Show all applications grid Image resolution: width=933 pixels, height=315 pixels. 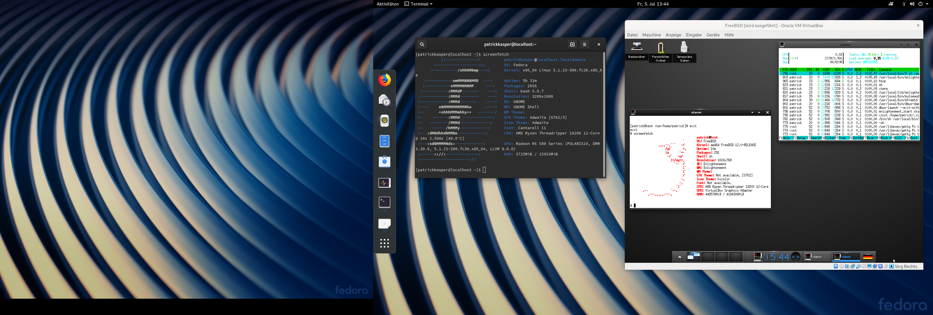click(384, 243)
